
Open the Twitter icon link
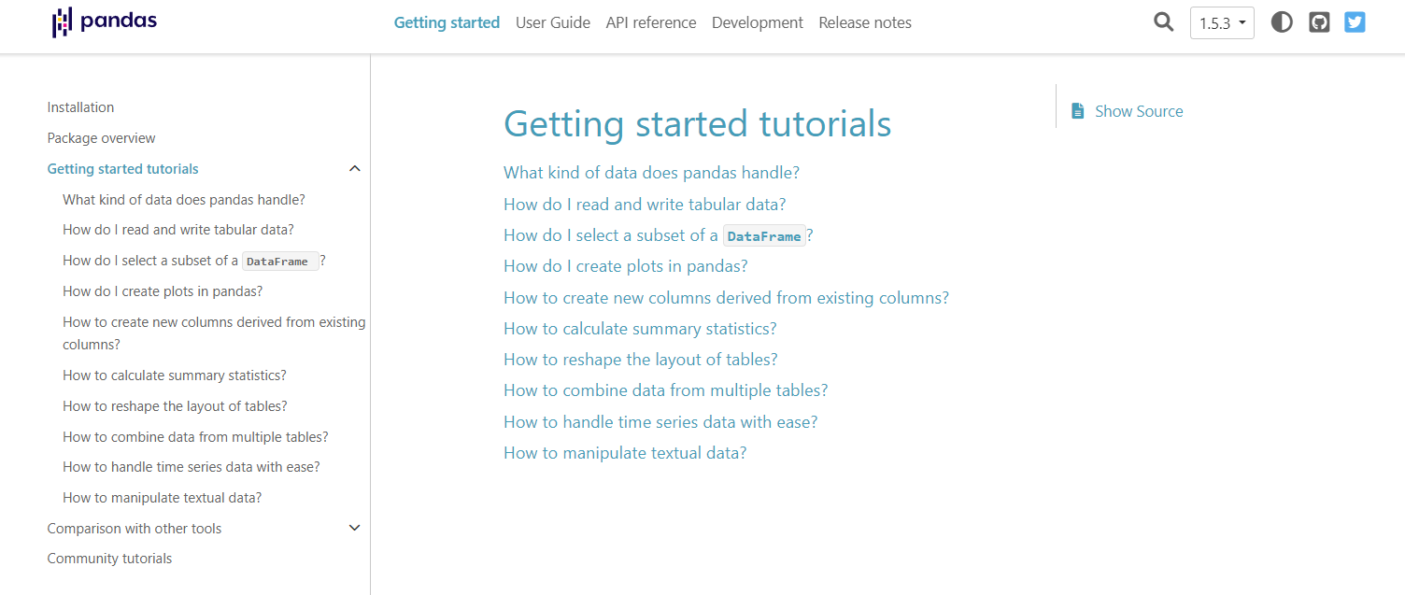1355,22
